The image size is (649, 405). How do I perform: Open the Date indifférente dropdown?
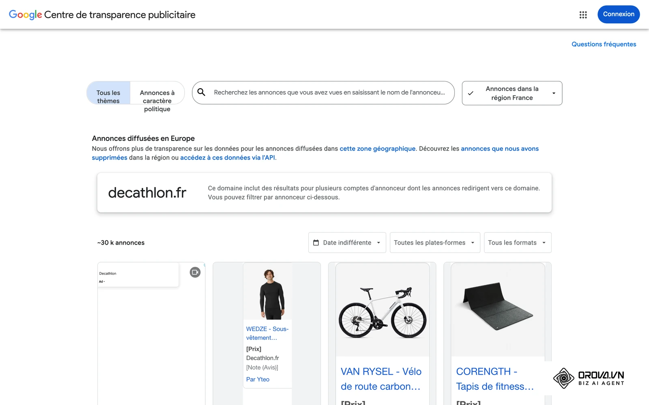coord(347,243)
